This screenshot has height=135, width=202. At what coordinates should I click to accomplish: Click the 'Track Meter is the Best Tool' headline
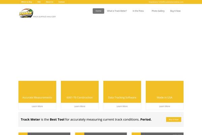pos(86,119)
